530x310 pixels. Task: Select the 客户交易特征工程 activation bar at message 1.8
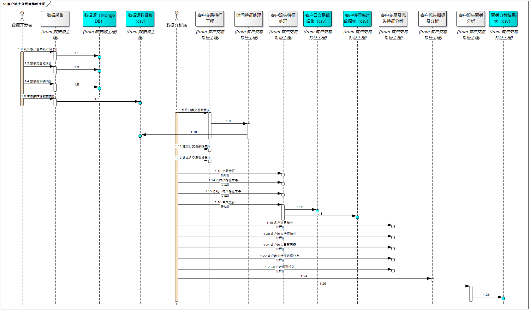[x=210, y=126]
